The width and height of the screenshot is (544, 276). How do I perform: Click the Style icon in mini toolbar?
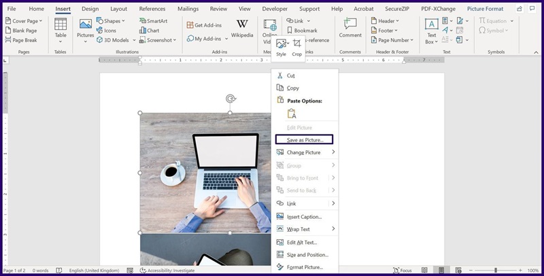[x=281, y=48]
